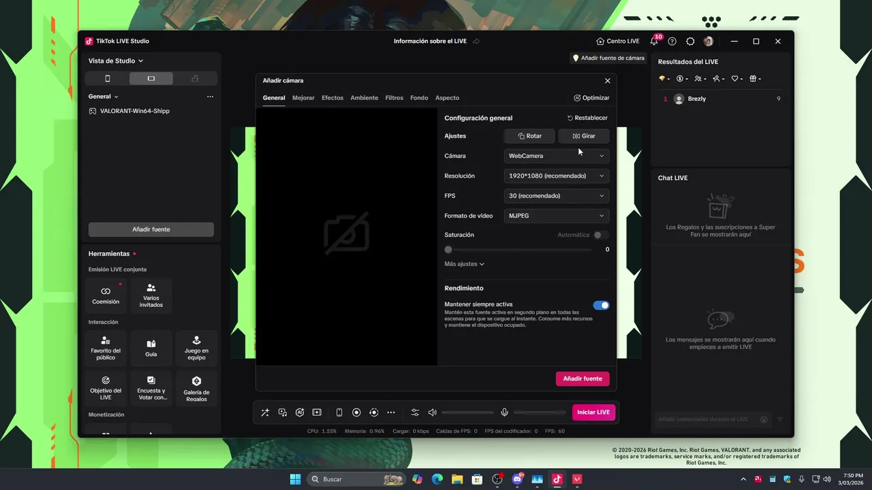Open Centro LIVE

point(618,42)
